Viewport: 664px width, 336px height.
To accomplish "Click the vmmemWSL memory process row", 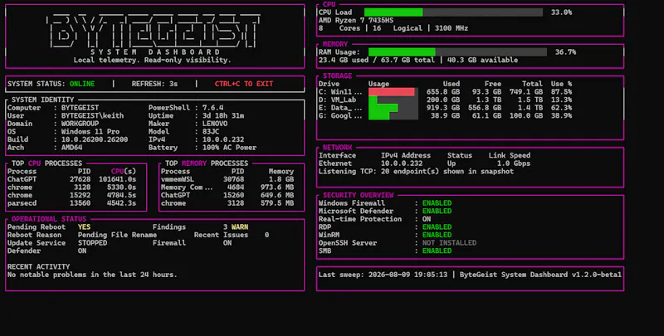I will [x=227, y=179].
